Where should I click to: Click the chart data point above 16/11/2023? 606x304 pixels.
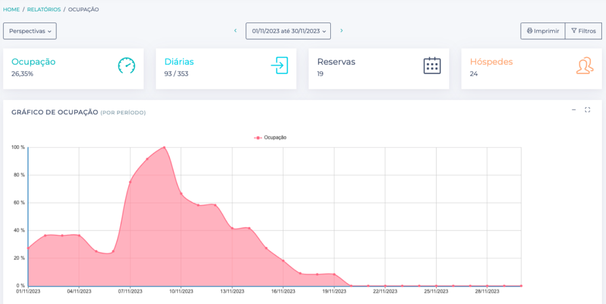[283, 261]
